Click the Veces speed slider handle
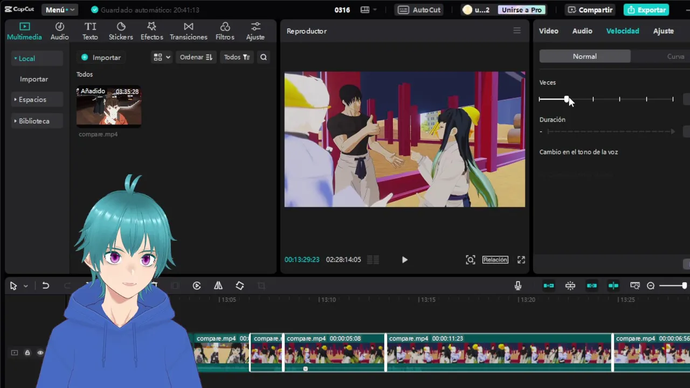Viewport: 690px width, 388px height. tap(567, 99)
